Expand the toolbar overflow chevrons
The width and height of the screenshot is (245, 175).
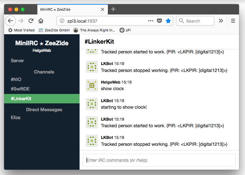point(221,21)
